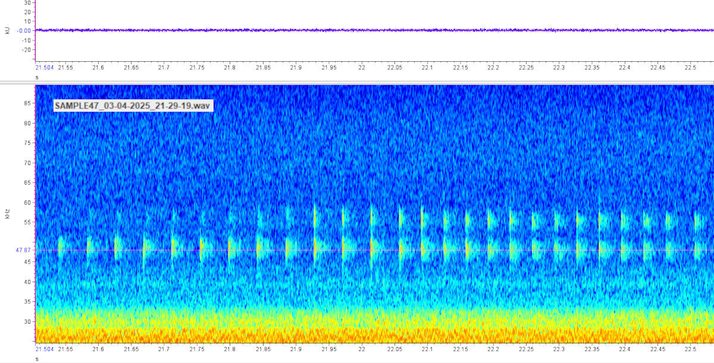Click the kU amplitude unit label
This screenshot has height=363, width=714.
tap(7, 30)
